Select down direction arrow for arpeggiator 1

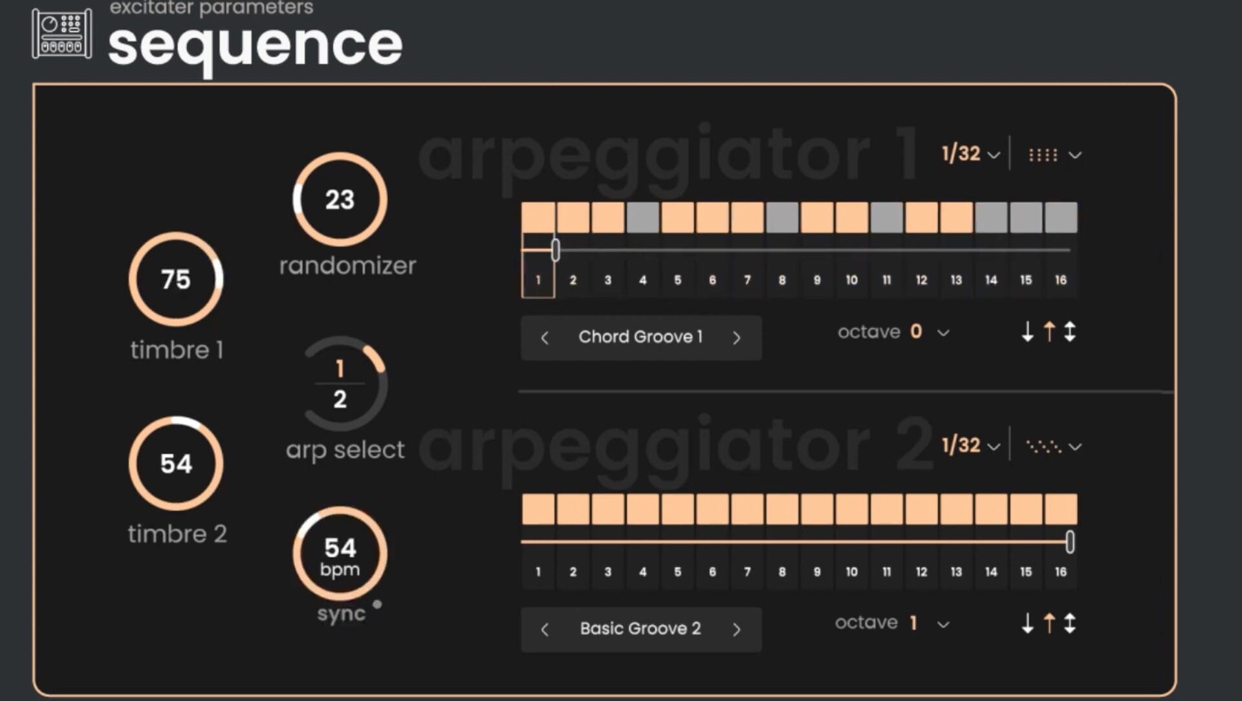[x=1027, y=332]
